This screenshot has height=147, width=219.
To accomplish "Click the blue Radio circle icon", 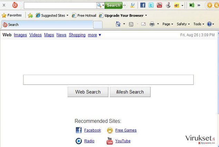I will point(79,141).
